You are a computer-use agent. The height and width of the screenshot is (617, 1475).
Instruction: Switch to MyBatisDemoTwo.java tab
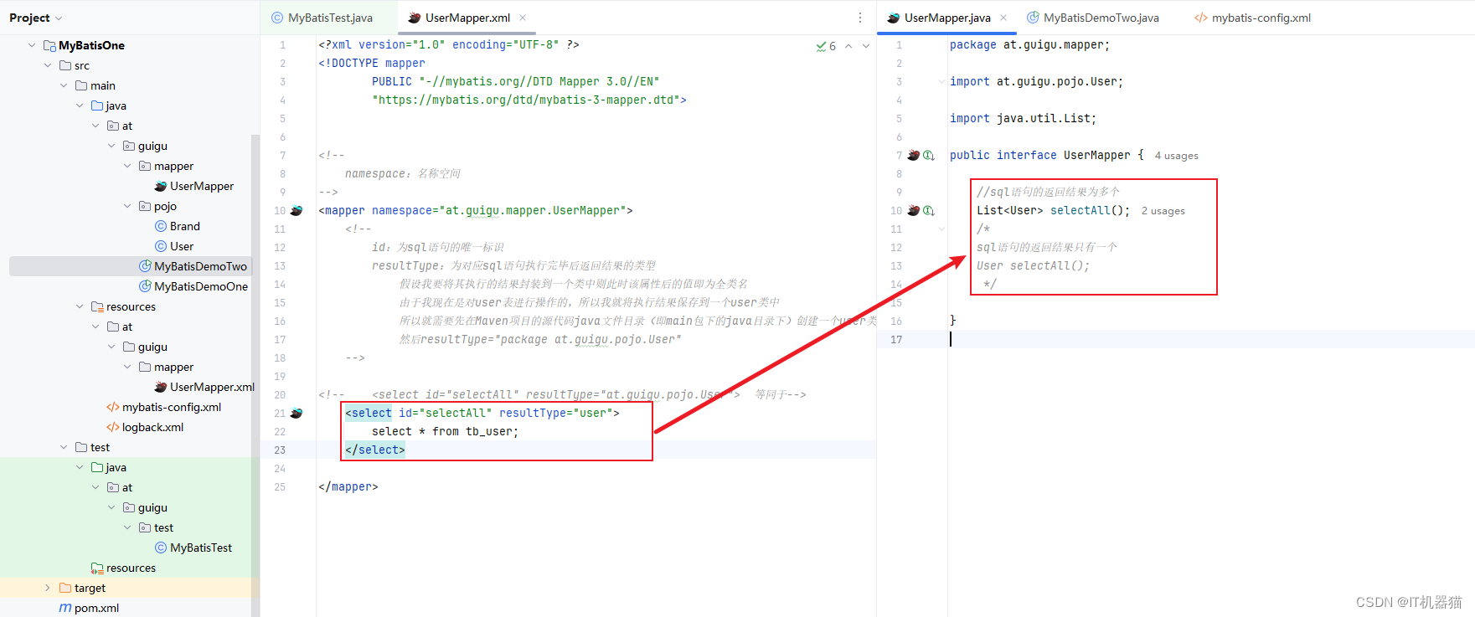(1093, 18)
